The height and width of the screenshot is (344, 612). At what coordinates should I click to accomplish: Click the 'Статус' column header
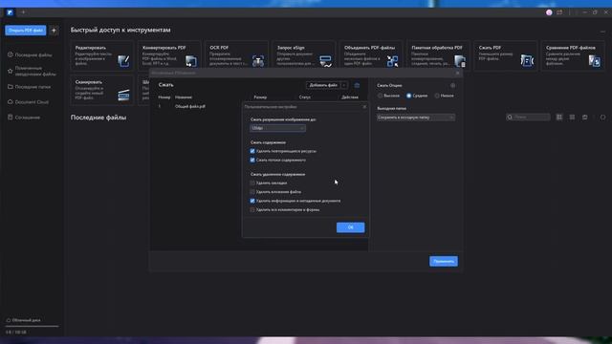click(x=305, y=97)
